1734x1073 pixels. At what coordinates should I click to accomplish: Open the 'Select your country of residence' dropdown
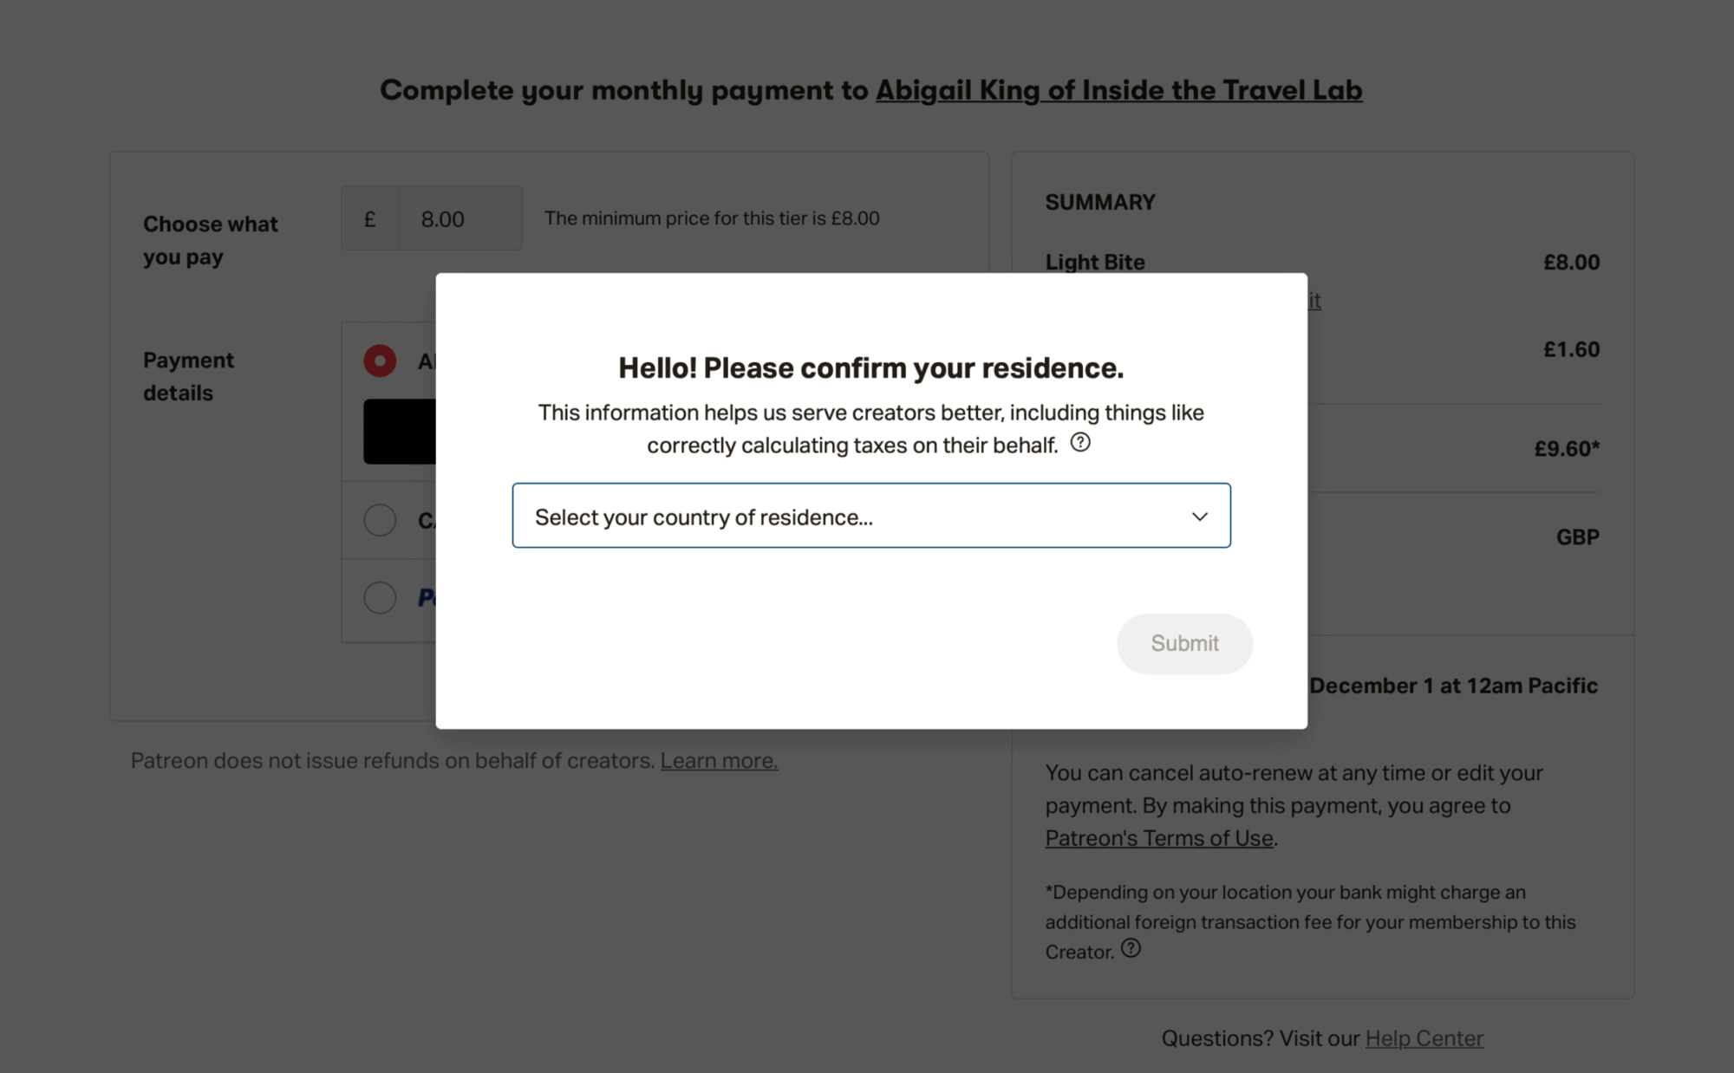coord(870,517)
